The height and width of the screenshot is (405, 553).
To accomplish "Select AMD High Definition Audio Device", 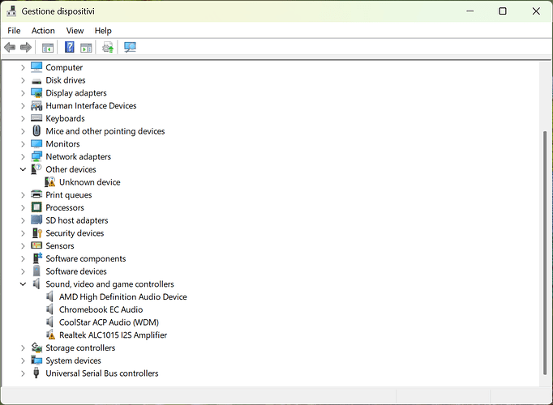I will 122,297.
